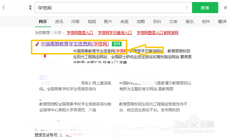227x139 pixels.
Task: Switch to the 视频 tab
Action: tap(92, 22)
